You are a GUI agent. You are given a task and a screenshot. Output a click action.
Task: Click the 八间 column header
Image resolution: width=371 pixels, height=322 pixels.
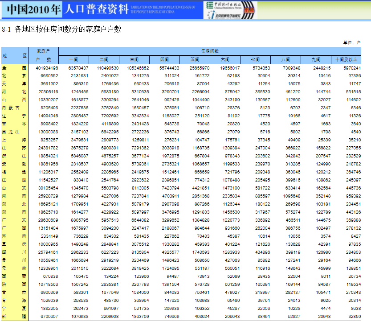click(285, 59)
